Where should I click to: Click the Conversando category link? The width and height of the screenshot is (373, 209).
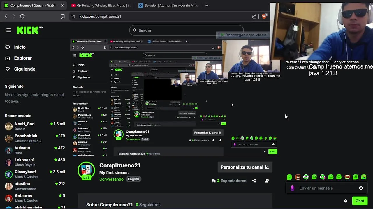pos(111,179)
